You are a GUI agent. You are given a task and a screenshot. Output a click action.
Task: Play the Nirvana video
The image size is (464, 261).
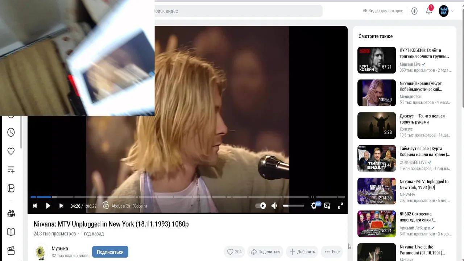(48, 206)
